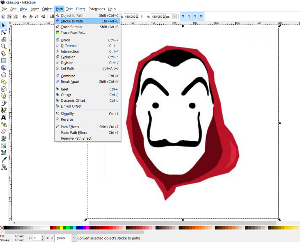
Task: Select the Selector arrow tool
Action: coord(4,25)
